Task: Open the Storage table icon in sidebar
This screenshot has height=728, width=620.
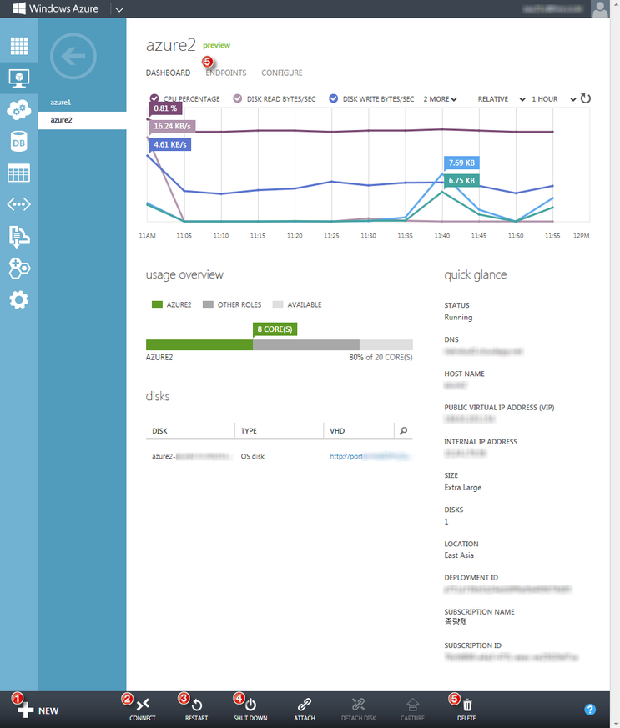Action: [19, 173]
